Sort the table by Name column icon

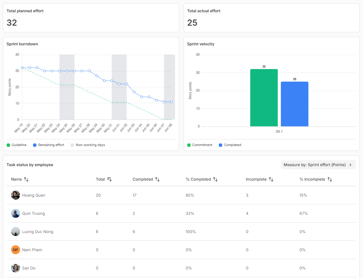(26, 180)
